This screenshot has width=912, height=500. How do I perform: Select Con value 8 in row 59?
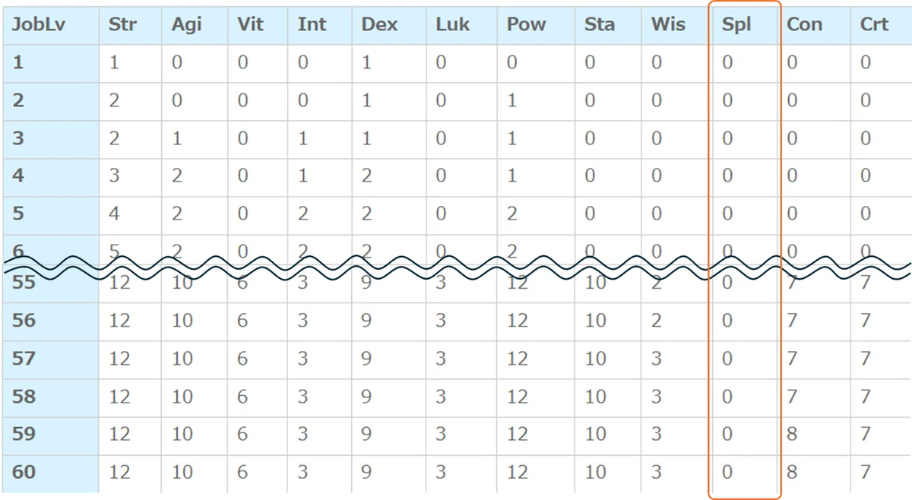[792, 434]
